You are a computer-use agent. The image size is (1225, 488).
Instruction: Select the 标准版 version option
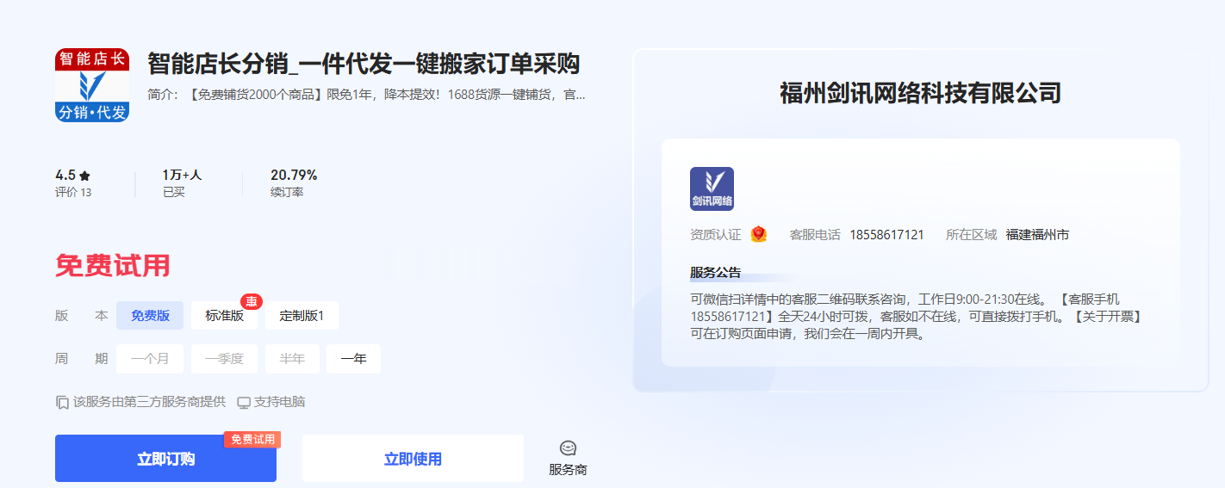point(225,315)
